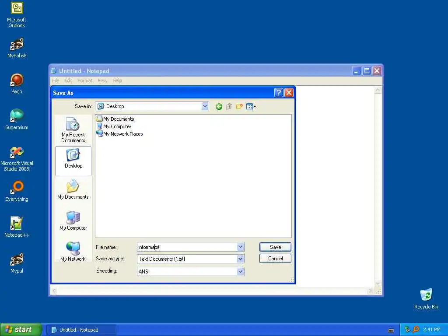
Task: Open Notepad's Format menu
Action: 85,80
